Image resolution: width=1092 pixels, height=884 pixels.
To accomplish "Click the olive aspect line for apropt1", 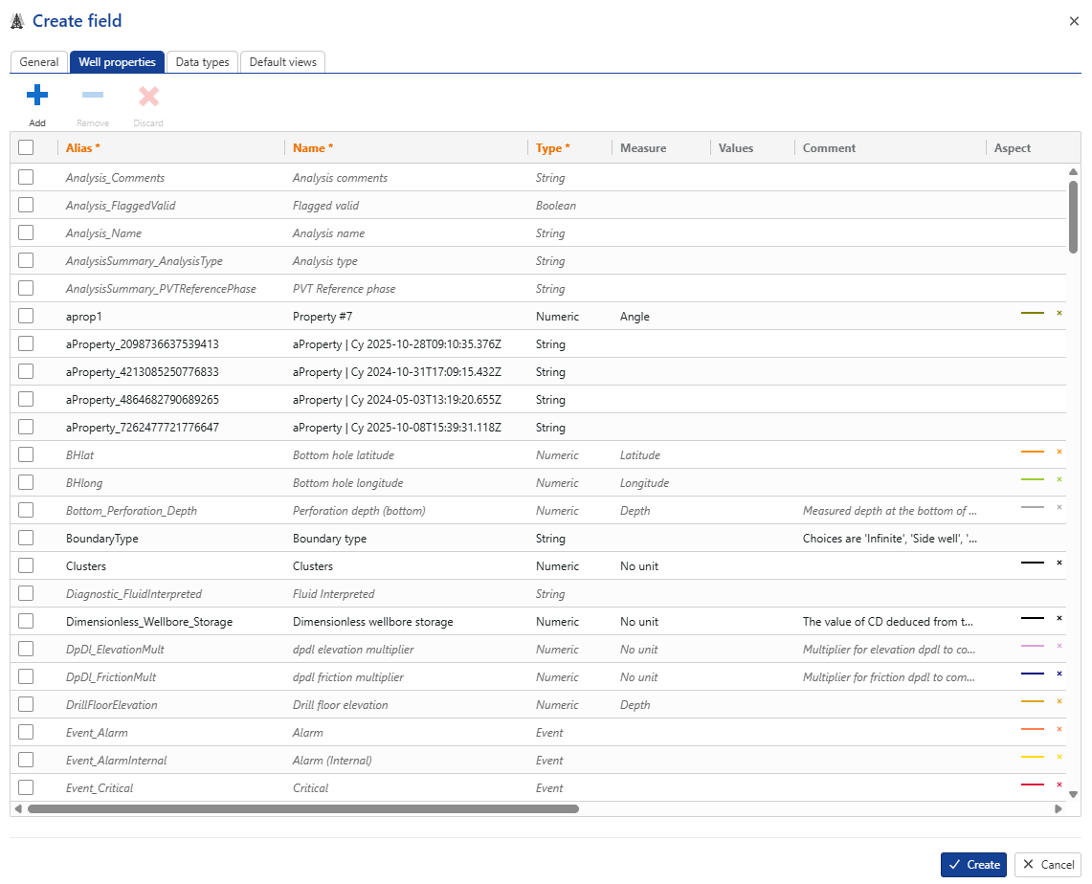I will pos(1033,313).
